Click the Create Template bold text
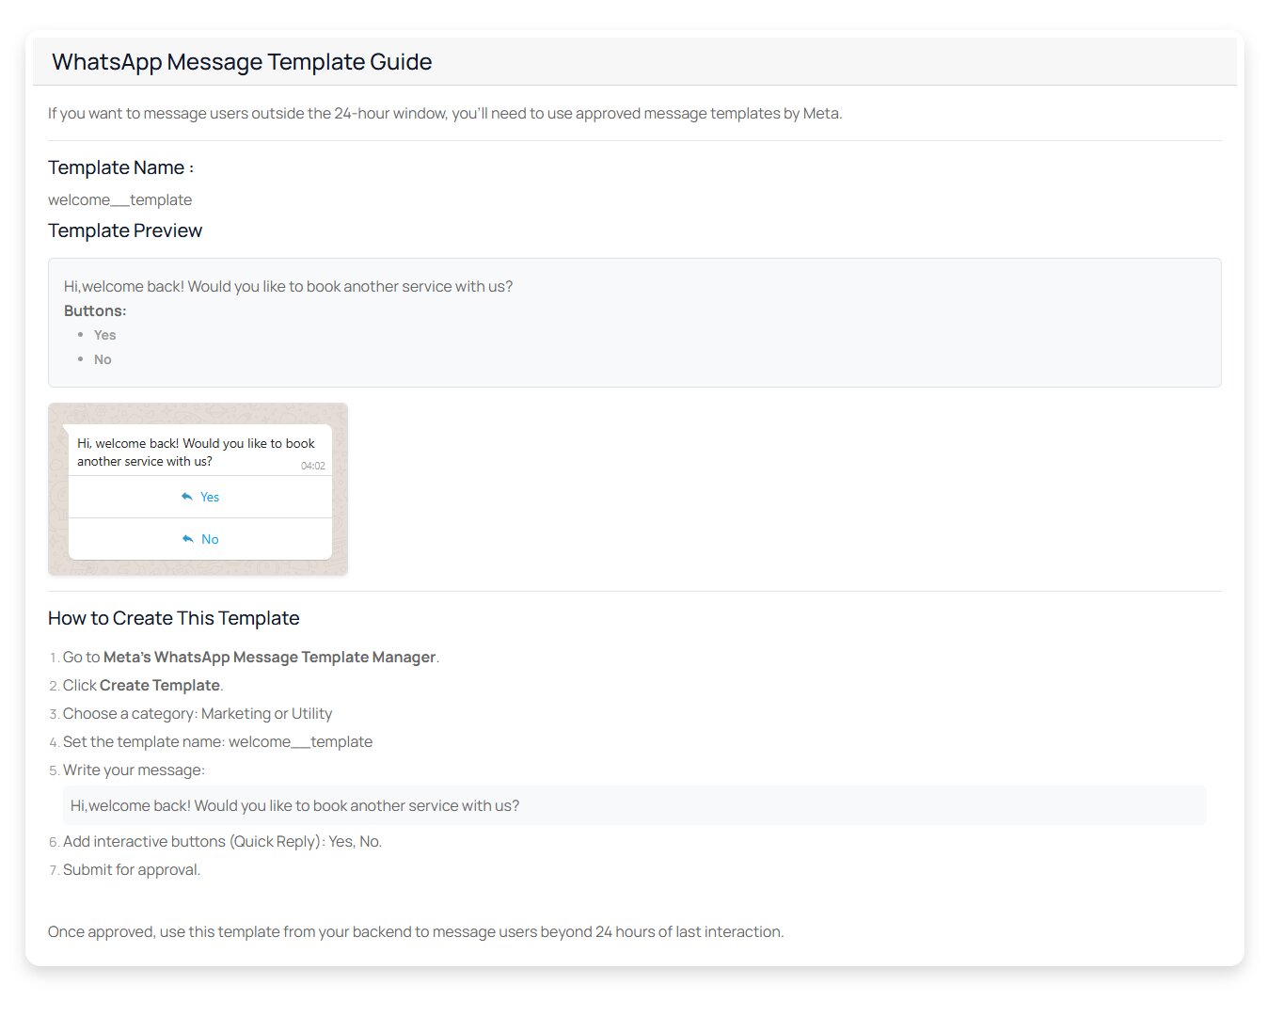 coord(159,685)
